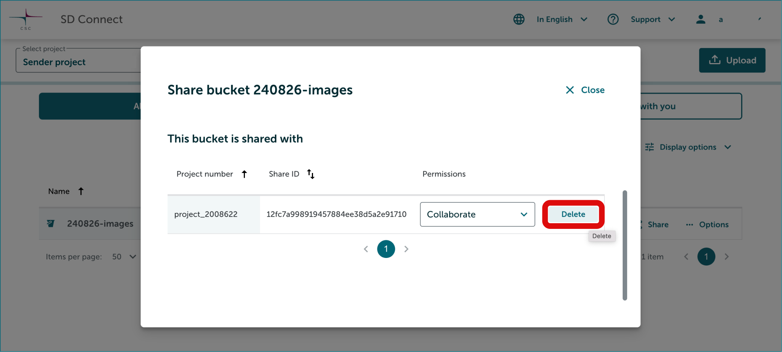Click the username letter a
This screenshot has height=352, width=782.
(721, 20)
